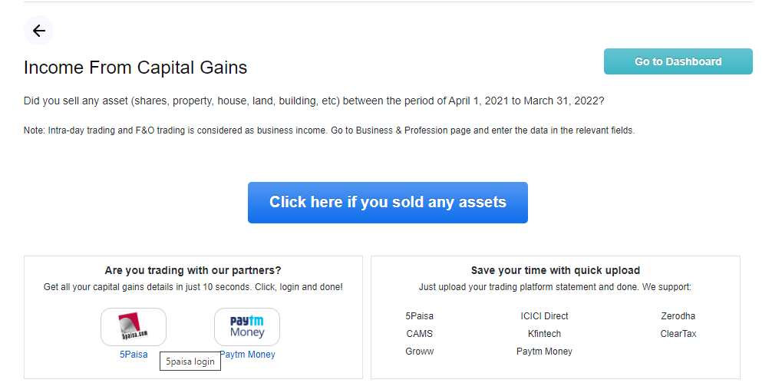Pick Kfintech in the quick upload list

(544, 334)
